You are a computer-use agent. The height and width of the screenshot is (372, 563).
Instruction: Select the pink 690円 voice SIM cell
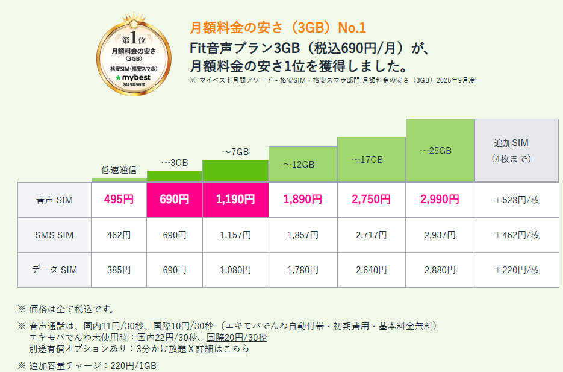[175, 200]
